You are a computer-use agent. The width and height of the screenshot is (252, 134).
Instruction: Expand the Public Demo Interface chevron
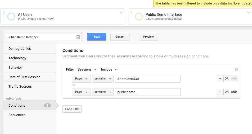pos(249,12)
